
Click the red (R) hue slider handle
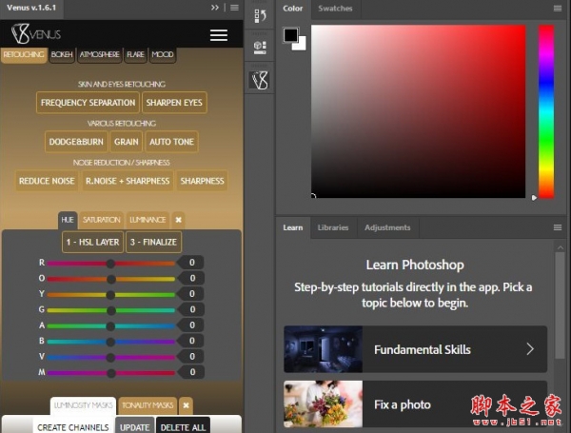point(111,263)
